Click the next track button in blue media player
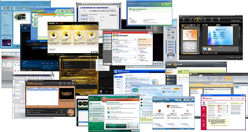The height and width of the screenshot is (132, 248). click(12, 8)
